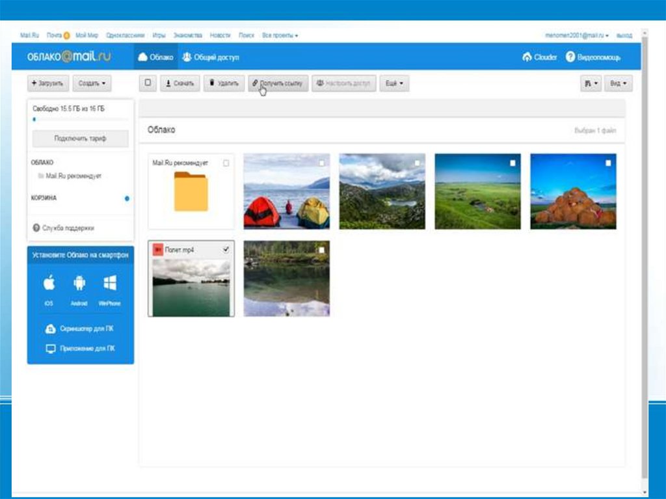
Task: Click Получить ссылку button
Action: tap(278, 83)
